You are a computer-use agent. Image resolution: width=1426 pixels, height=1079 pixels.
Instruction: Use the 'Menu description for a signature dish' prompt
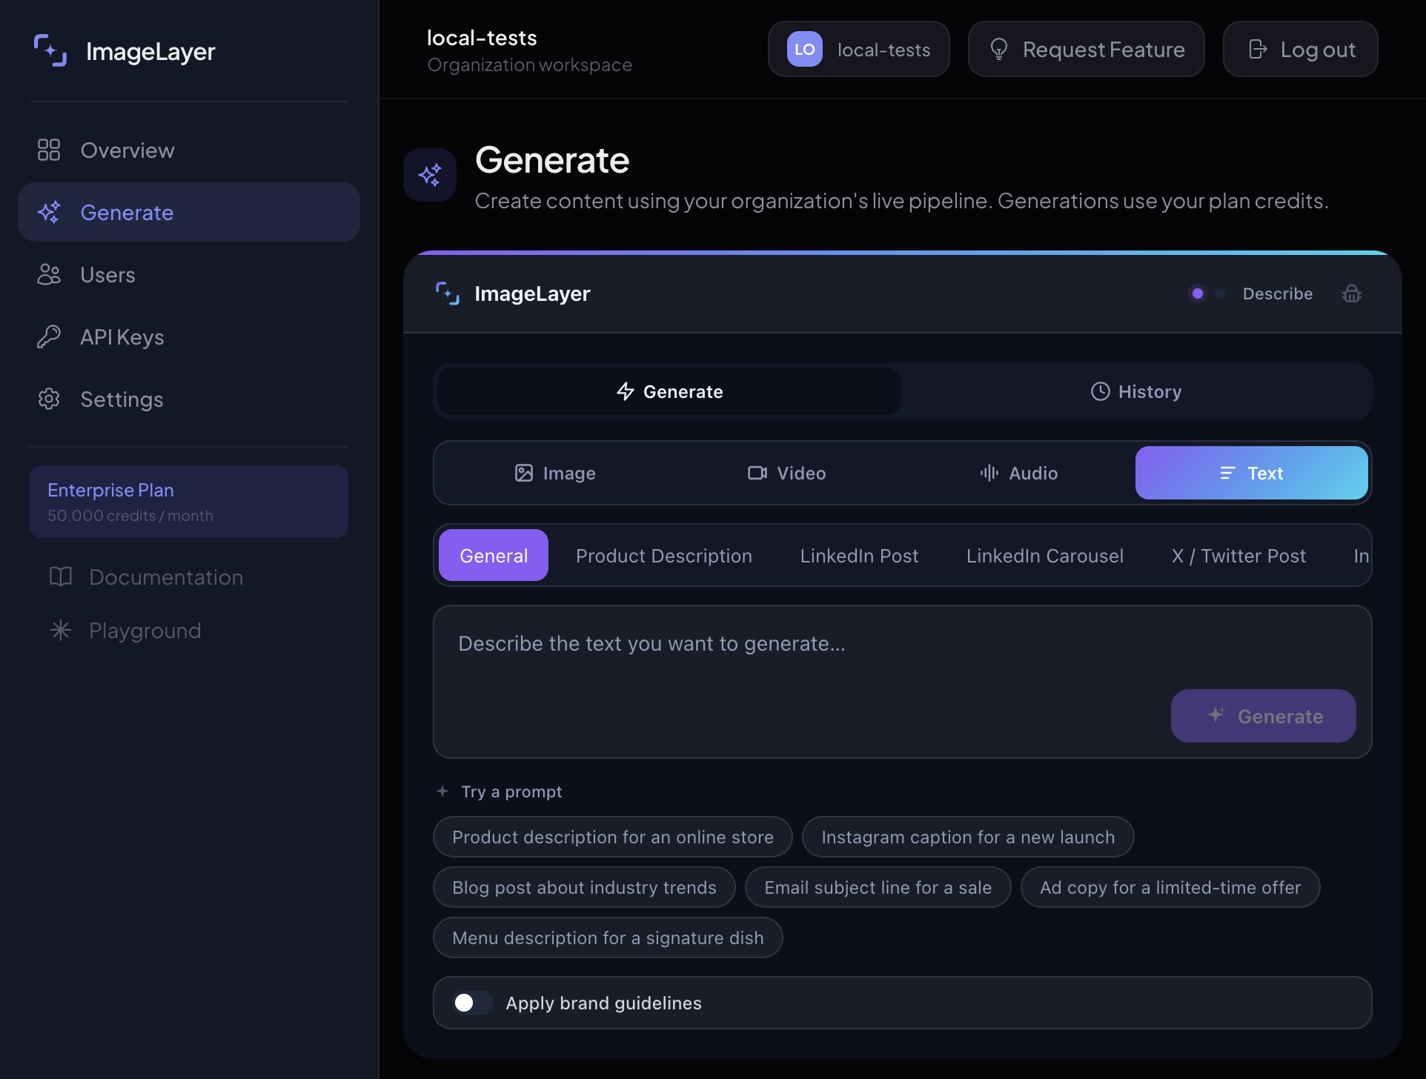click(608, 937)
